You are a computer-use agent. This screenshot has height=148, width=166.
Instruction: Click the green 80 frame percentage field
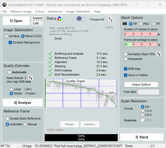pos(128,44)
